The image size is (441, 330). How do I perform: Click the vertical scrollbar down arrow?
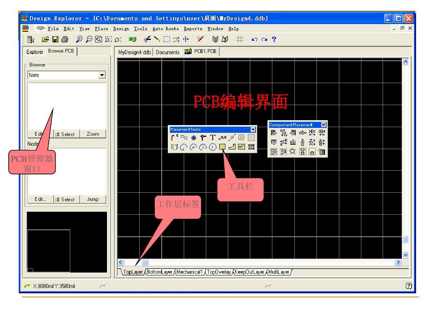click(x=405, y=255)
